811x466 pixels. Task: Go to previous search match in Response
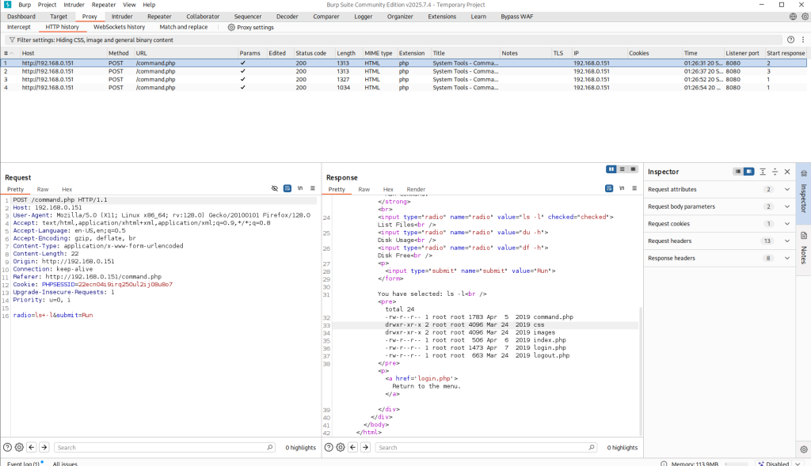pyautogui.click(x=352, y=447)
